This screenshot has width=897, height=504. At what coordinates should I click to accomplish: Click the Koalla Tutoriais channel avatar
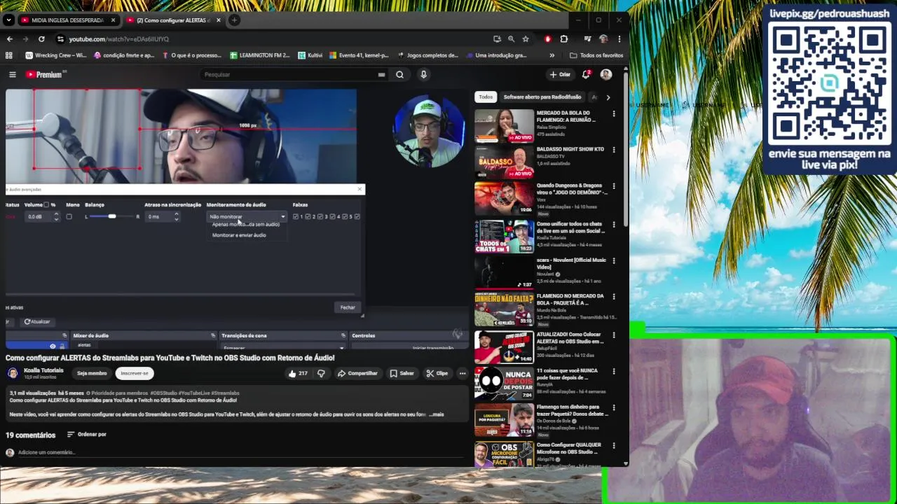pyautogui.click(x=13, y=373)
